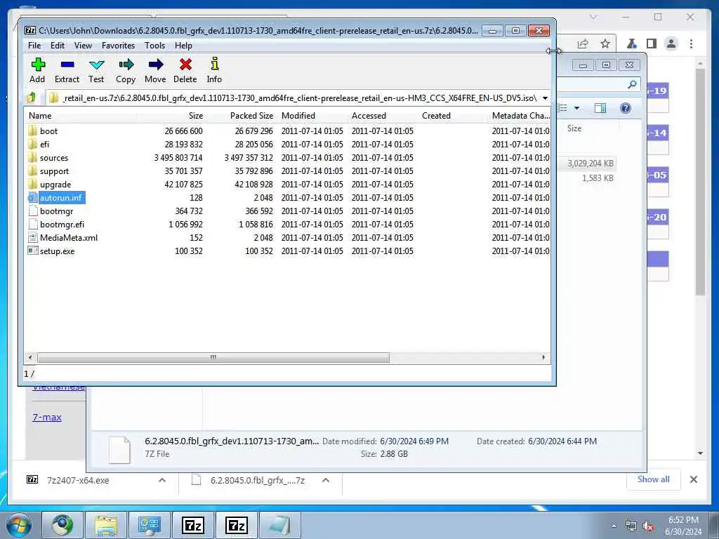Click the browser tab search chevron
719x539 pixels.
point(593,17)
